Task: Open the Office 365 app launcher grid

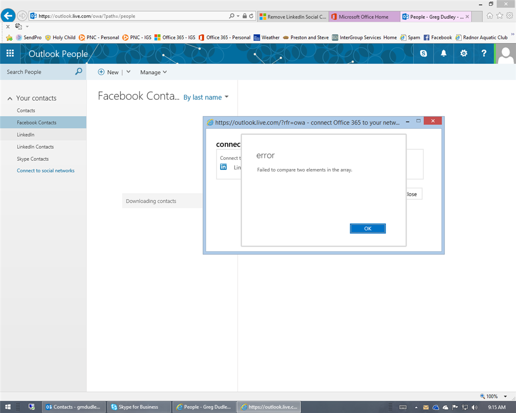Action: pos(10,53)
